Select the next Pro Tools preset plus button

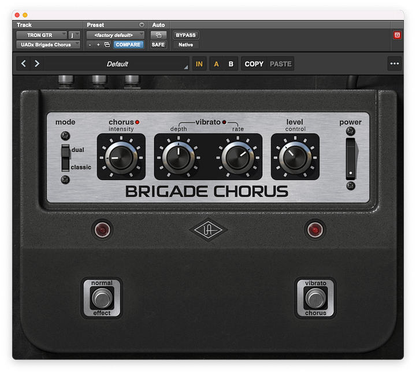click(98, 45)
